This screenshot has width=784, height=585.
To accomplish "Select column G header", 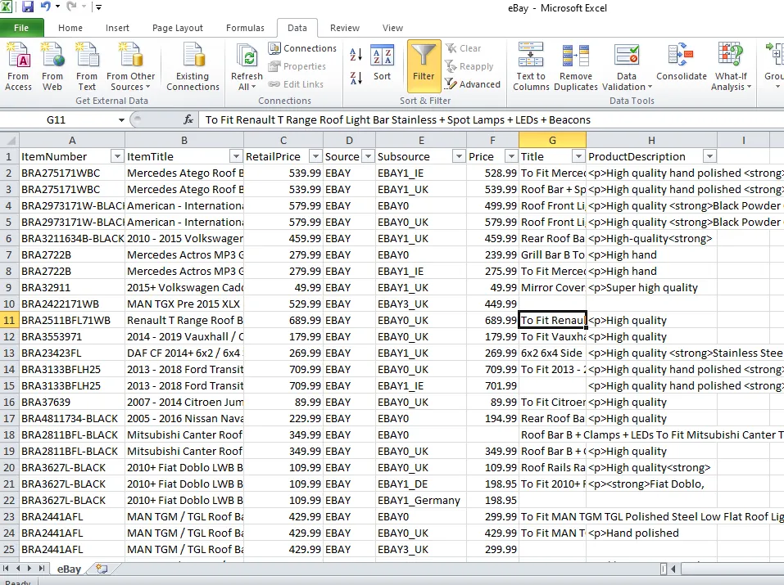I will point(552,141).
